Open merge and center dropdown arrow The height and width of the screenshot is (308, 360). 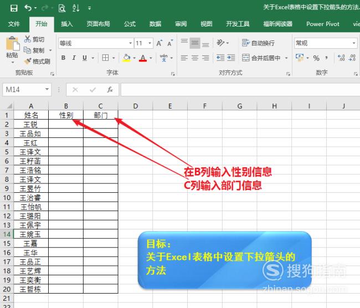pyautogui.click(x=286, y=58)
